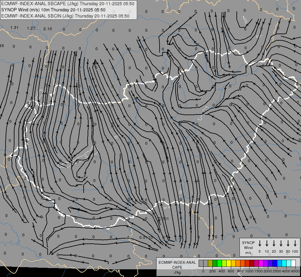Select the bright green CAPE swatch

coord(220,263)
